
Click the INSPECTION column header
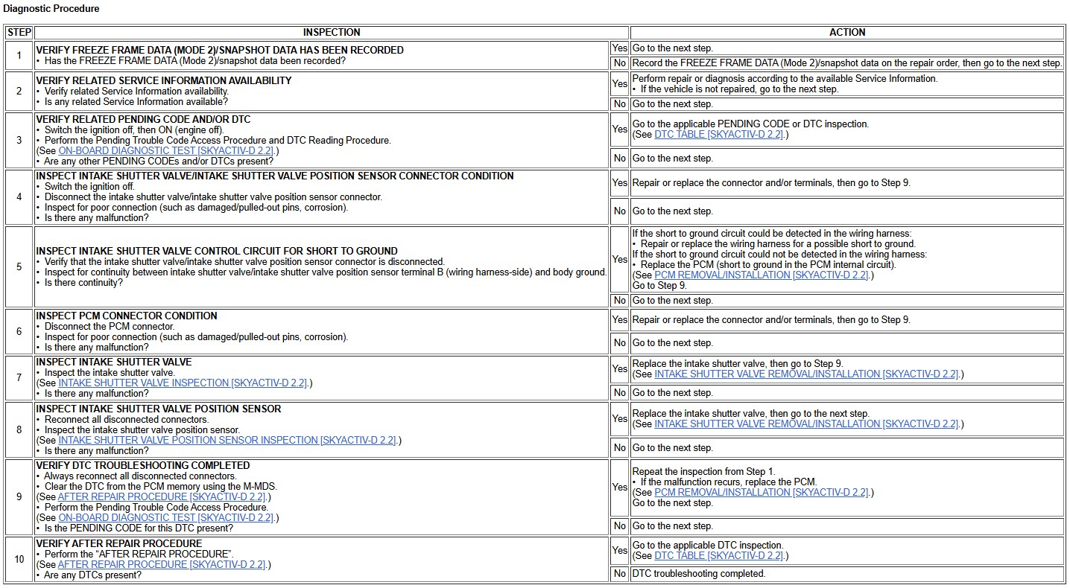coord(332,32)
